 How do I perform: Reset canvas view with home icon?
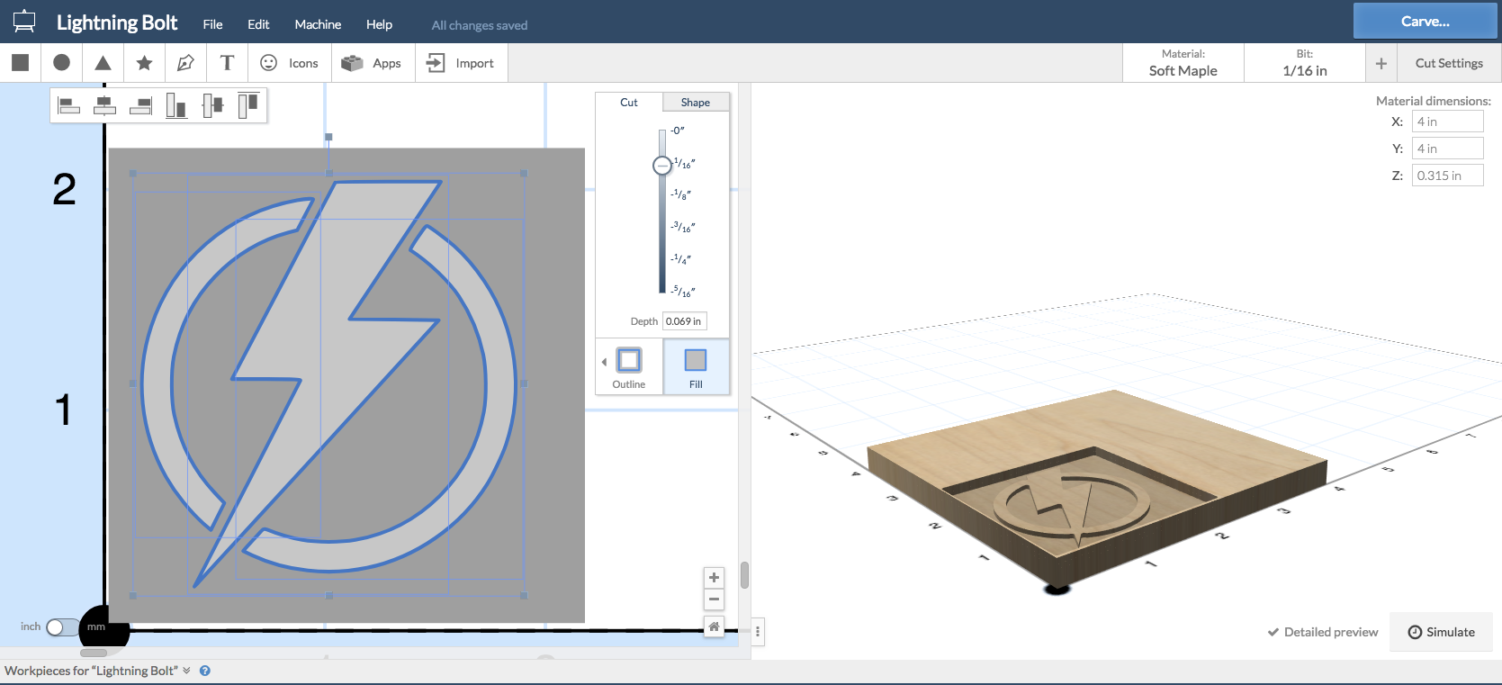[714, 626]
